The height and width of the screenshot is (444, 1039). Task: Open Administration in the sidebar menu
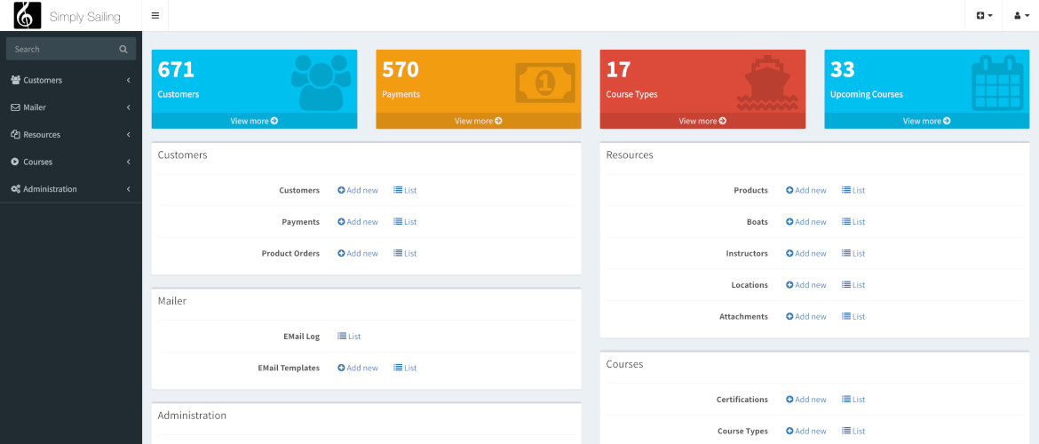pos(71,189)
